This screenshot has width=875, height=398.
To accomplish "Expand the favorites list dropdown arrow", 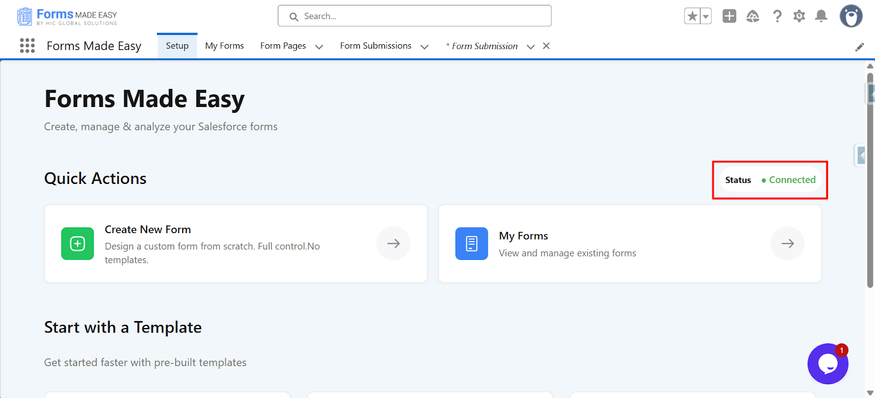I will point(706,16).
